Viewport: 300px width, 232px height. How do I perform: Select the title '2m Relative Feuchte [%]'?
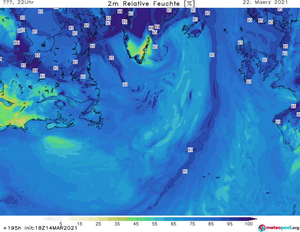(151, 4)
